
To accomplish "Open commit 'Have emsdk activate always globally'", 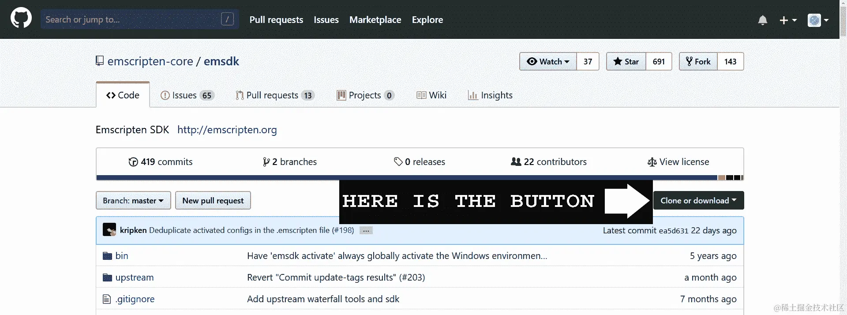I will click(397, 256).
